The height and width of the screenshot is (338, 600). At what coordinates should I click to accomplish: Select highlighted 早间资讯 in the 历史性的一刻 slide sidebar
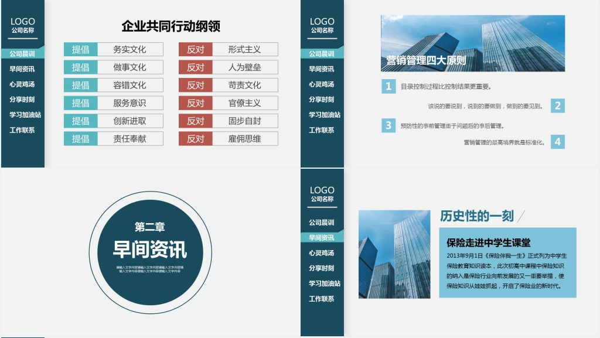pyautogui.click(x=322, y=238)
